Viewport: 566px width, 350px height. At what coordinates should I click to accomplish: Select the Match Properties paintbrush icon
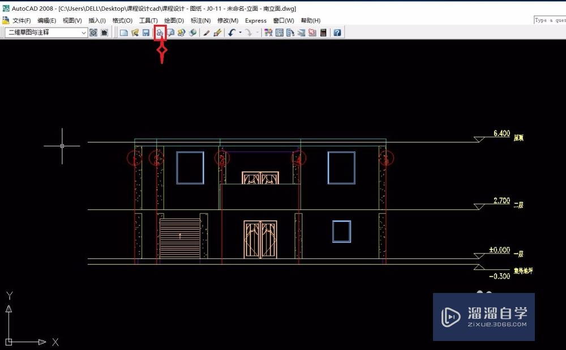tap(207, 33)
